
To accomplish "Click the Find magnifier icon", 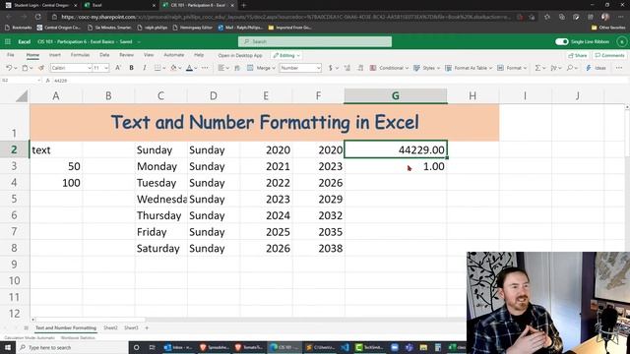I will pos(569,68).
